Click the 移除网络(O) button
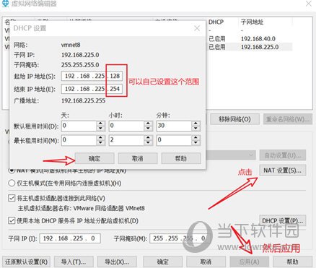Image resolution: width=316 pixels, height=268 pixels. 234,119
